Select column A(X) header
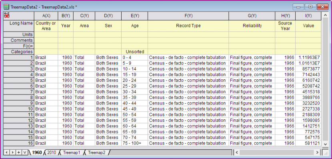This screenshot has width=332, height=159. coord(46,16)
